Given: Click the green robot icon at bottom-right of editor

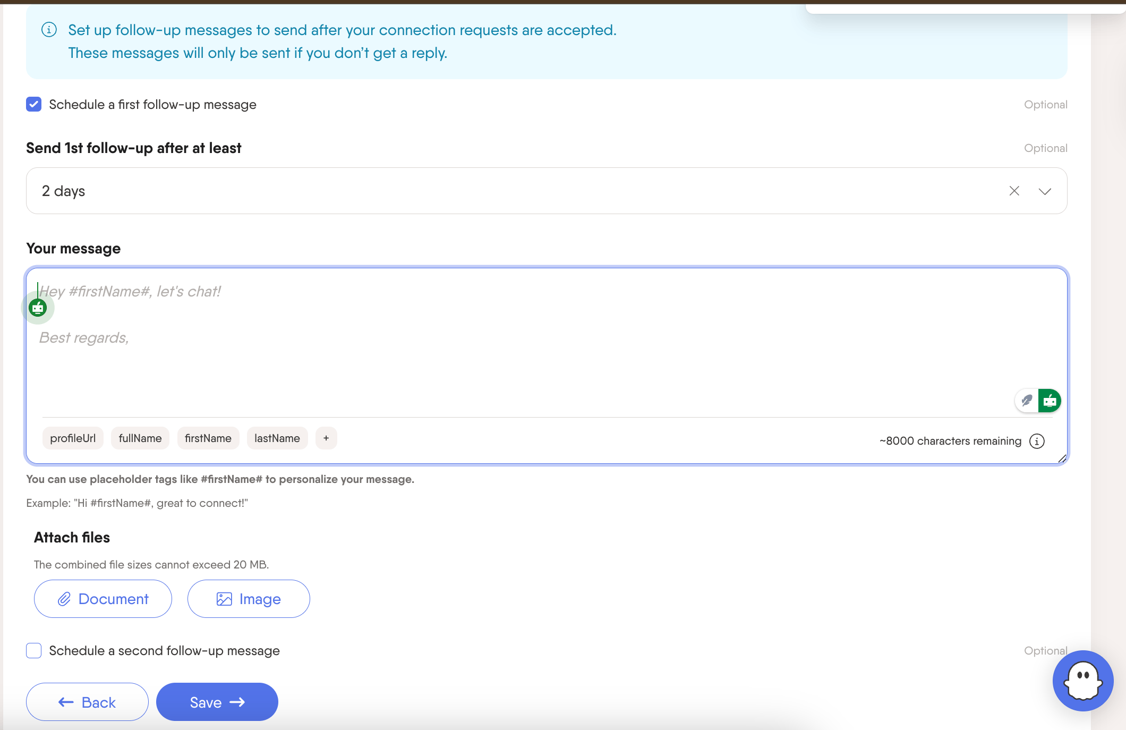Looking at the screenshot, I should (1050, 401).
